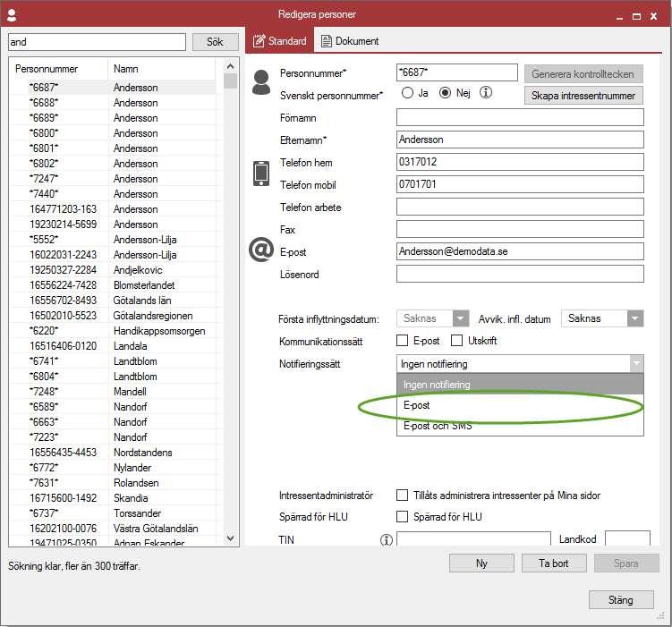Screen dimensions: 672x627
Task: Select Ja for Svenskt personnummer
Action: point(407,93)
